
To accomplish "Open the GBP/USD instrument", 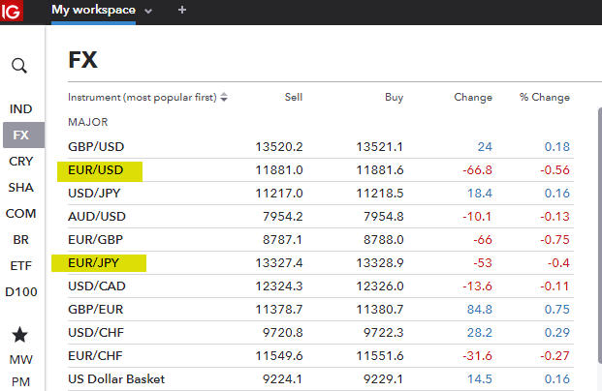I will [x=96, y=147].
